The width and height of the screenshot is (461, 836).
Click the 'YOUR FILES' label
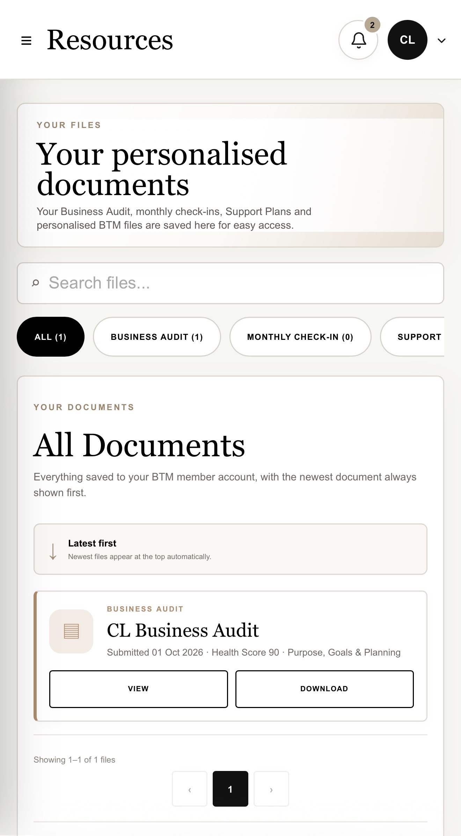(69, 125)
